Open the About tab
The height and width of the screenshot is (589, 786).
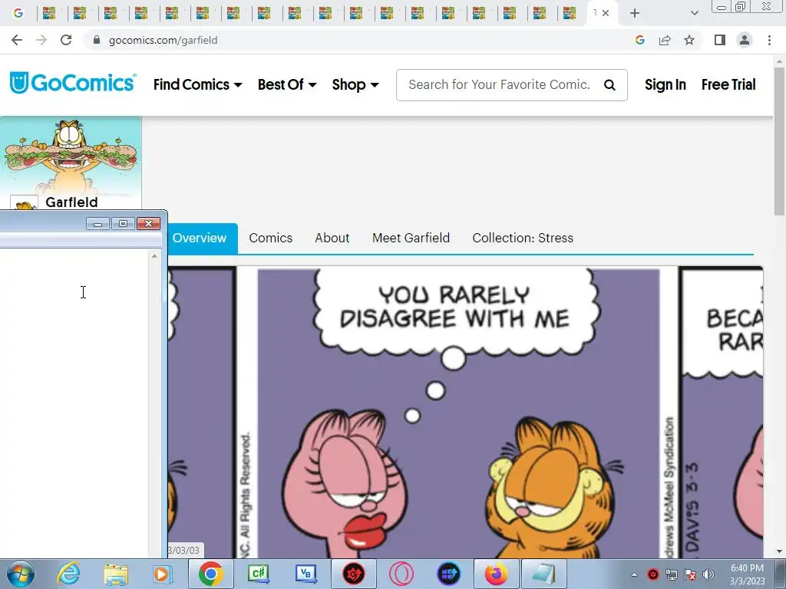[x=332, y=238]
